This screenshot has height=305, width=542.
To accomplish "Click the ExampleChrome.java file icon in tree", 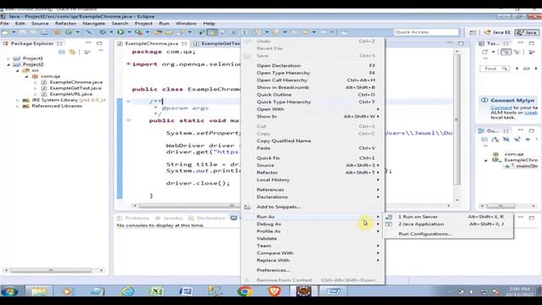I will pyautogui.click(x=44, y=82).
